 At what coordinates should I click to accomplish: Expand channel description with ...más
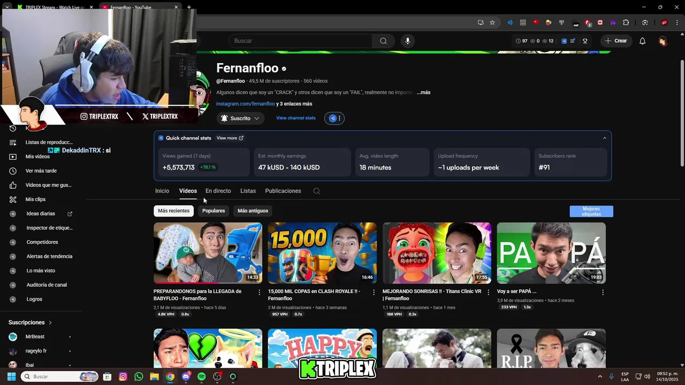423,93
